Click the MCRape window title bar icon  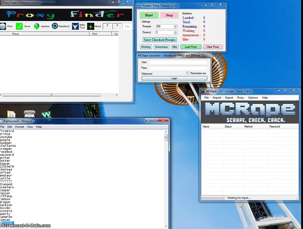tap(203, 91)
